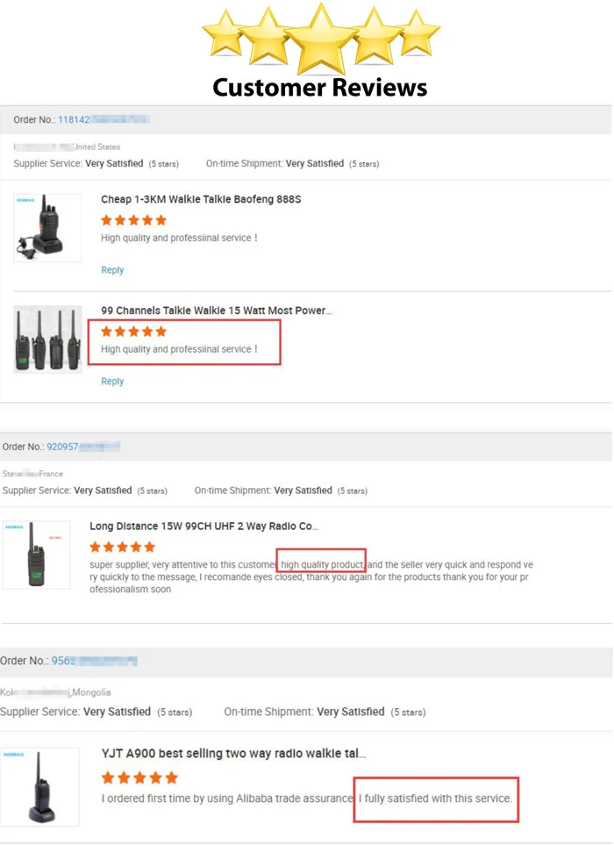Open the Cheap 1-3KM Walkie Talkie product page
The height and width of the screenshot is (845, 614).
200,199
